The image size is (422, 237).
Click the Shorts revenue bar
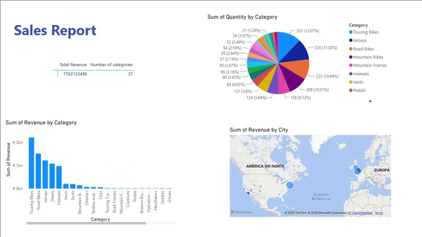(x=52, y=176)
